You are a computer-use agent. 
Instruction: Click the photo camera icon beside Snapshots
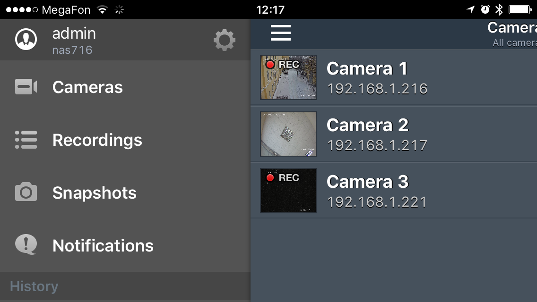click(x=26, y=193)
